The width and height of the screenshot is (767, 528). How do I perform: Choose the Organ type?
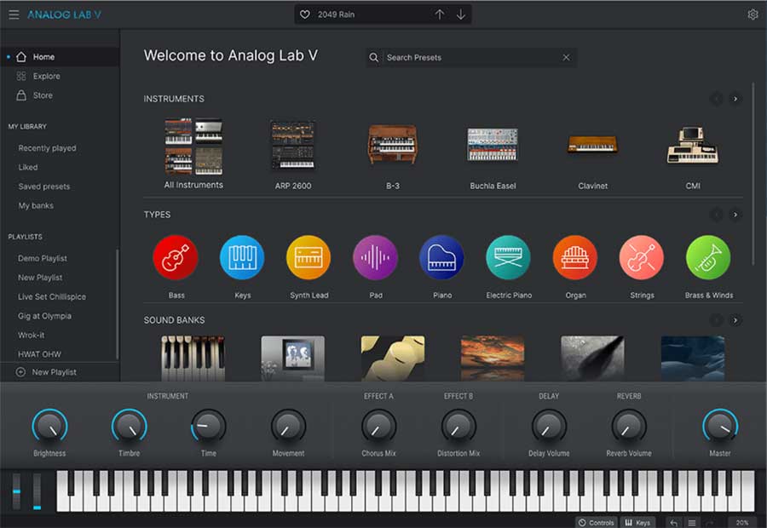tap(574, 258)
